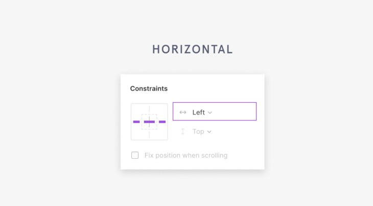Click the Constraints panel heading
Screen dimensions: 373x206
[x=149, y=89]
